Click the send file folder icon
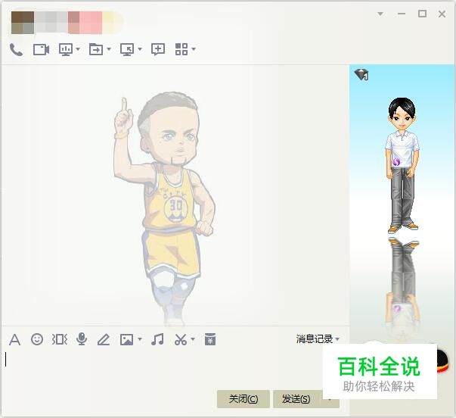 96,49
